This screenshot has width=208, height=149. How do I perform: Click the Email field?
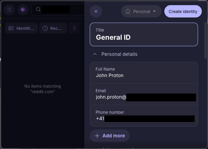tap(144, 94)
